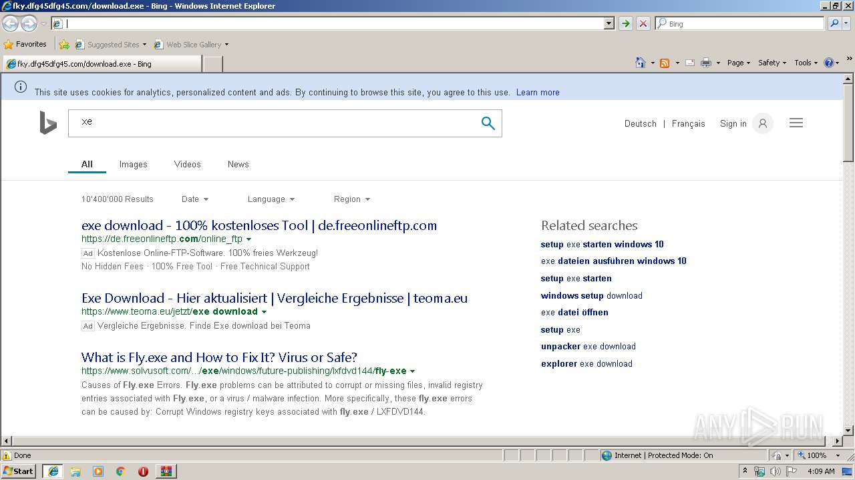Switch to the News tab
Screen dimensions: 855x480
click(x=238, y=165)
